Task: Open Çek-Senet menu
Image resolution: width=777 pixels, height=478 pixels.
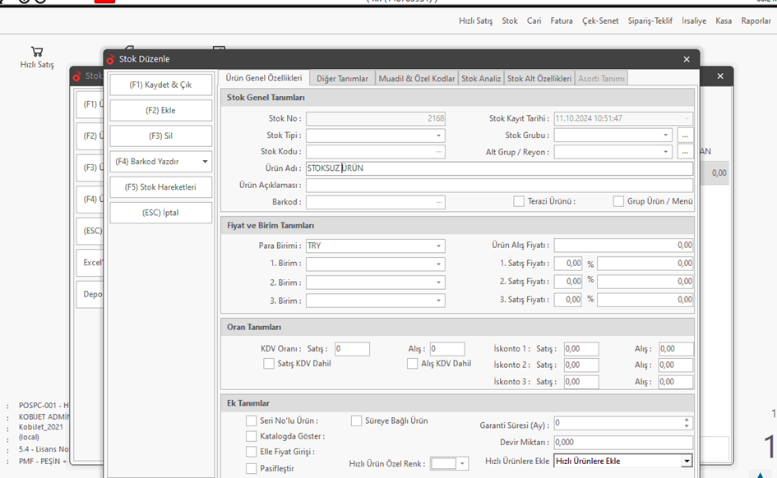Action: (x=600, y=21)
